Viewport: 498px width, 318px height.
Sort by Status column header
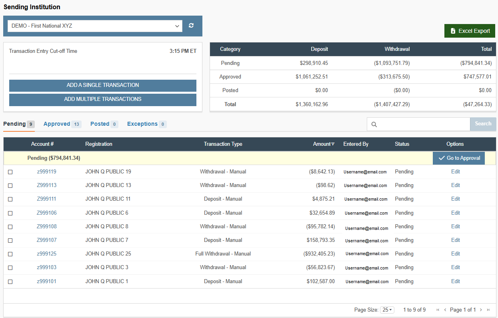pos(402,144)
